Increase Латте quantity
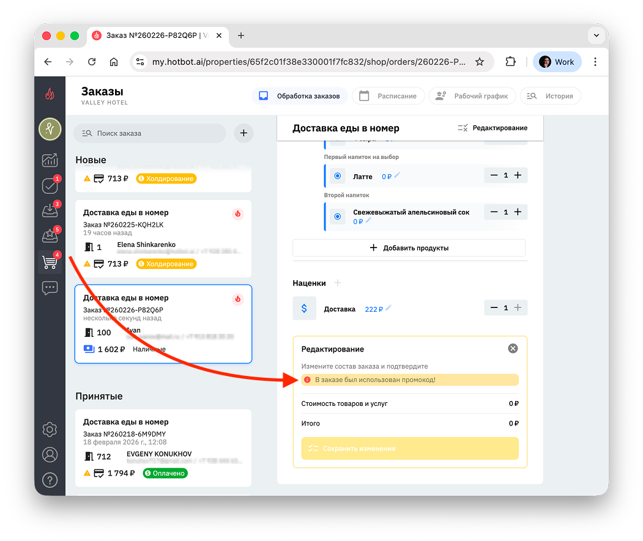The image size is (643, 541). coord(518,175)
